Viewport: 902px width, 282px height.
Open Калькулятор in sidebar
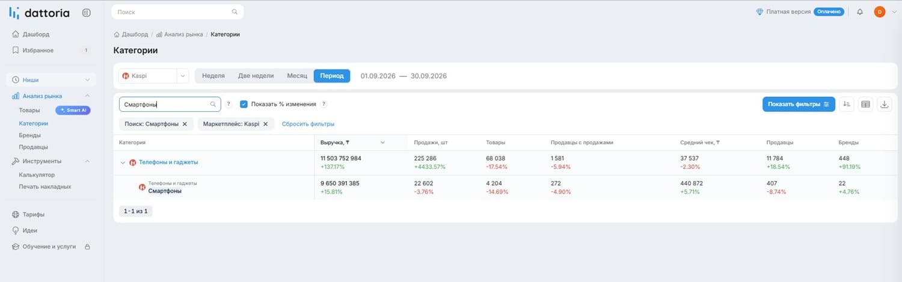pos(37,175)
